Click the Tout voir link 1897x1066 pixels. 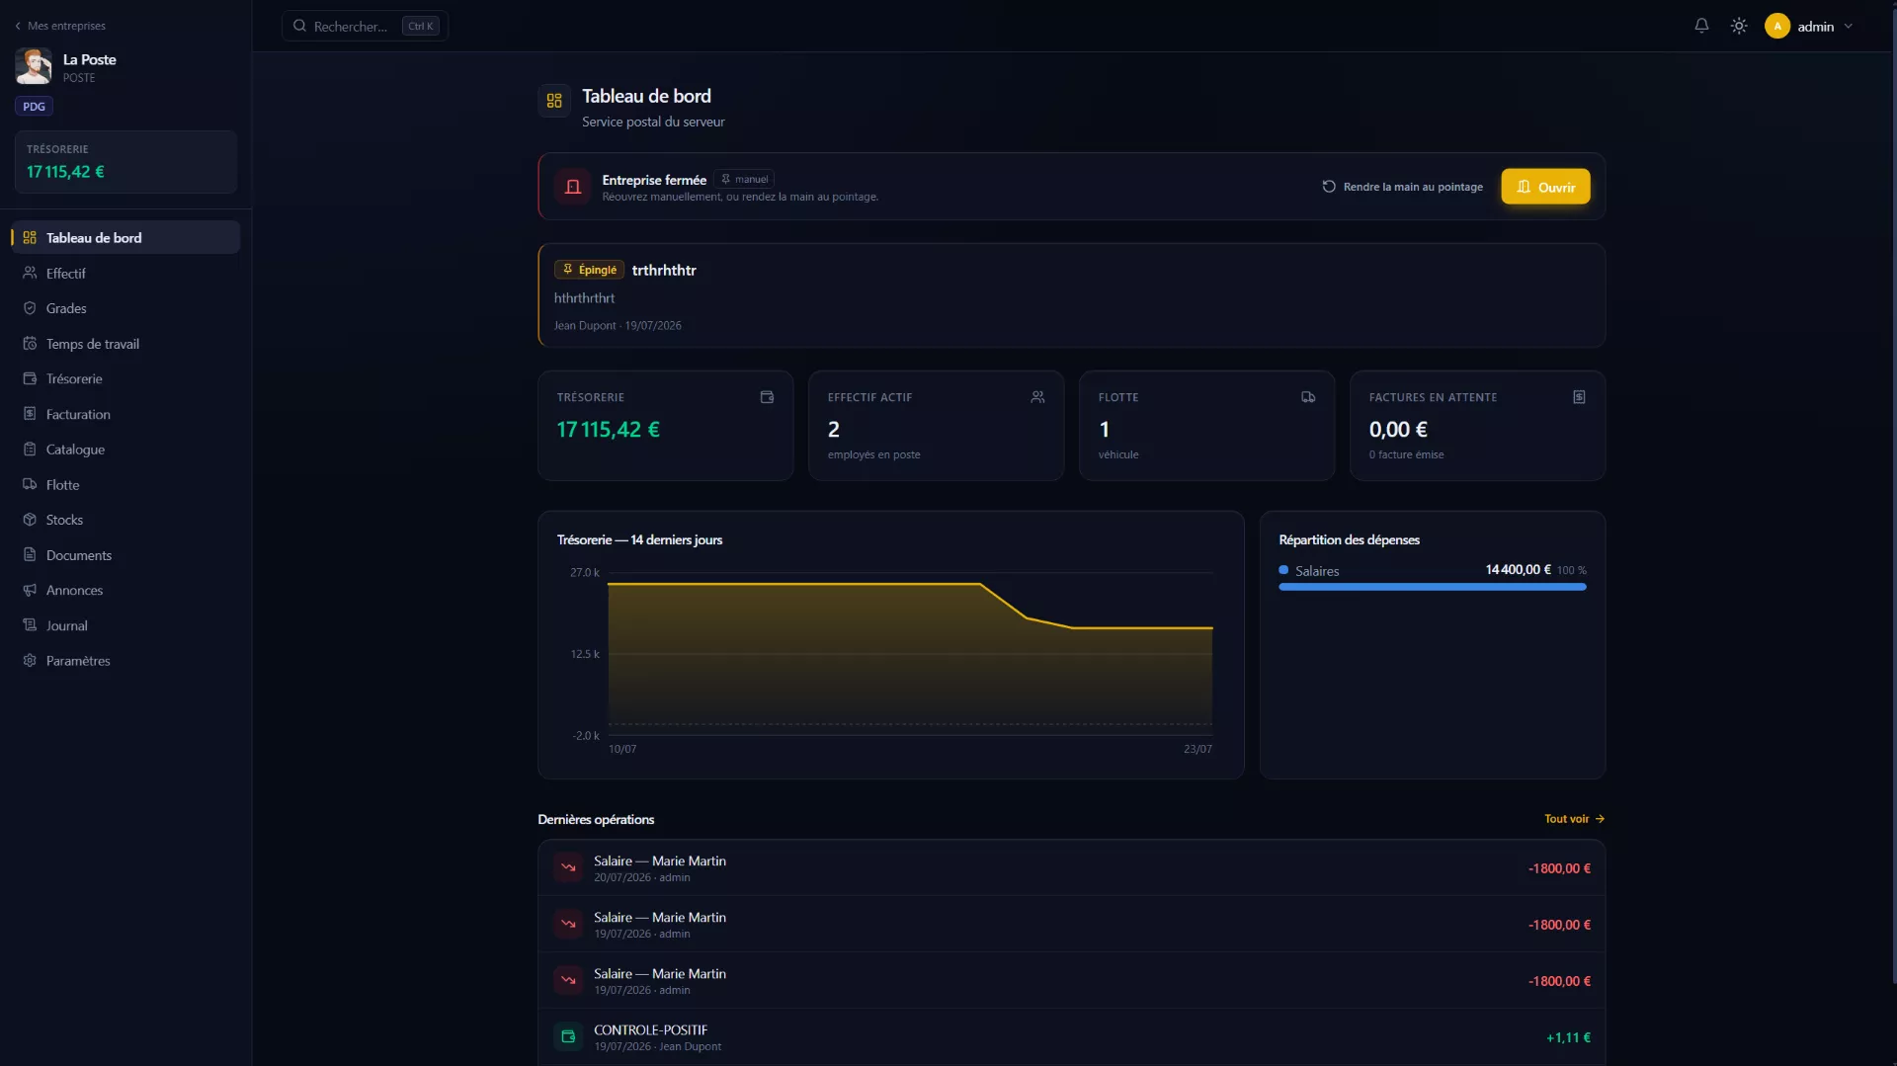pyautogui.click(x=1574, y=819)
